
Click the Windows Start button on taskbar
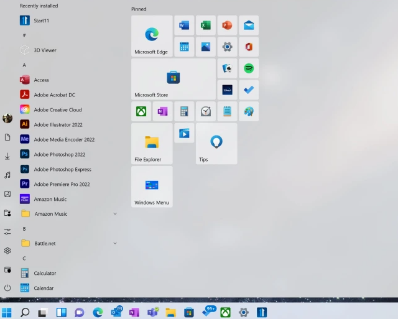click(7, 312)
